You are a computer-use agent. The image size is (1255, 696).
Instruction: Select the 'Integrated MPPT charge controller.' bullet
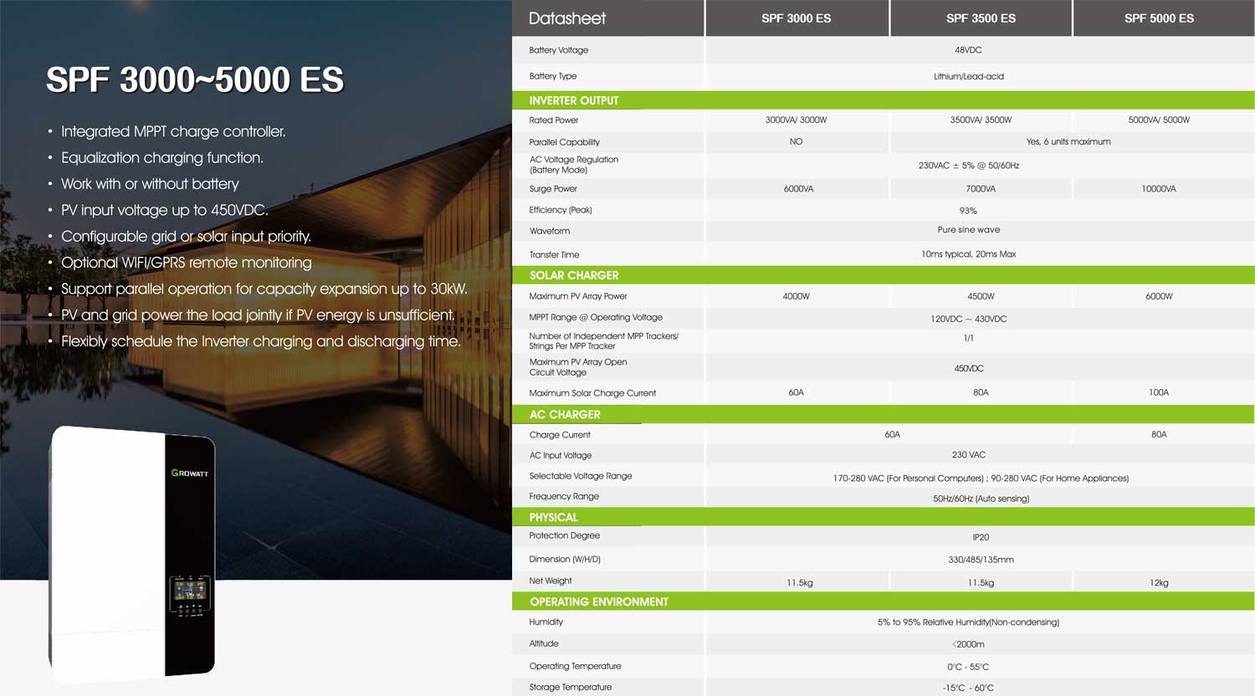[x=173, y=132]
